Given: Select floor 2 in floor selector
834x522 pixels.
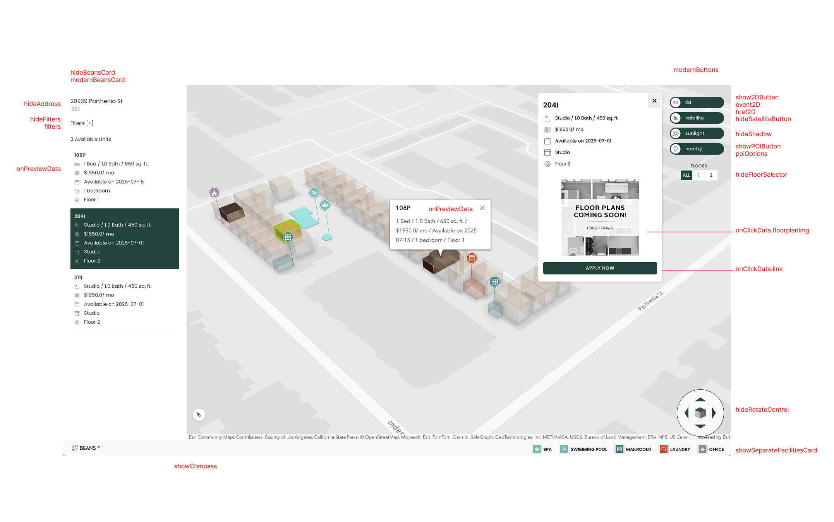Looking at the screenshot, I should 711,175.
